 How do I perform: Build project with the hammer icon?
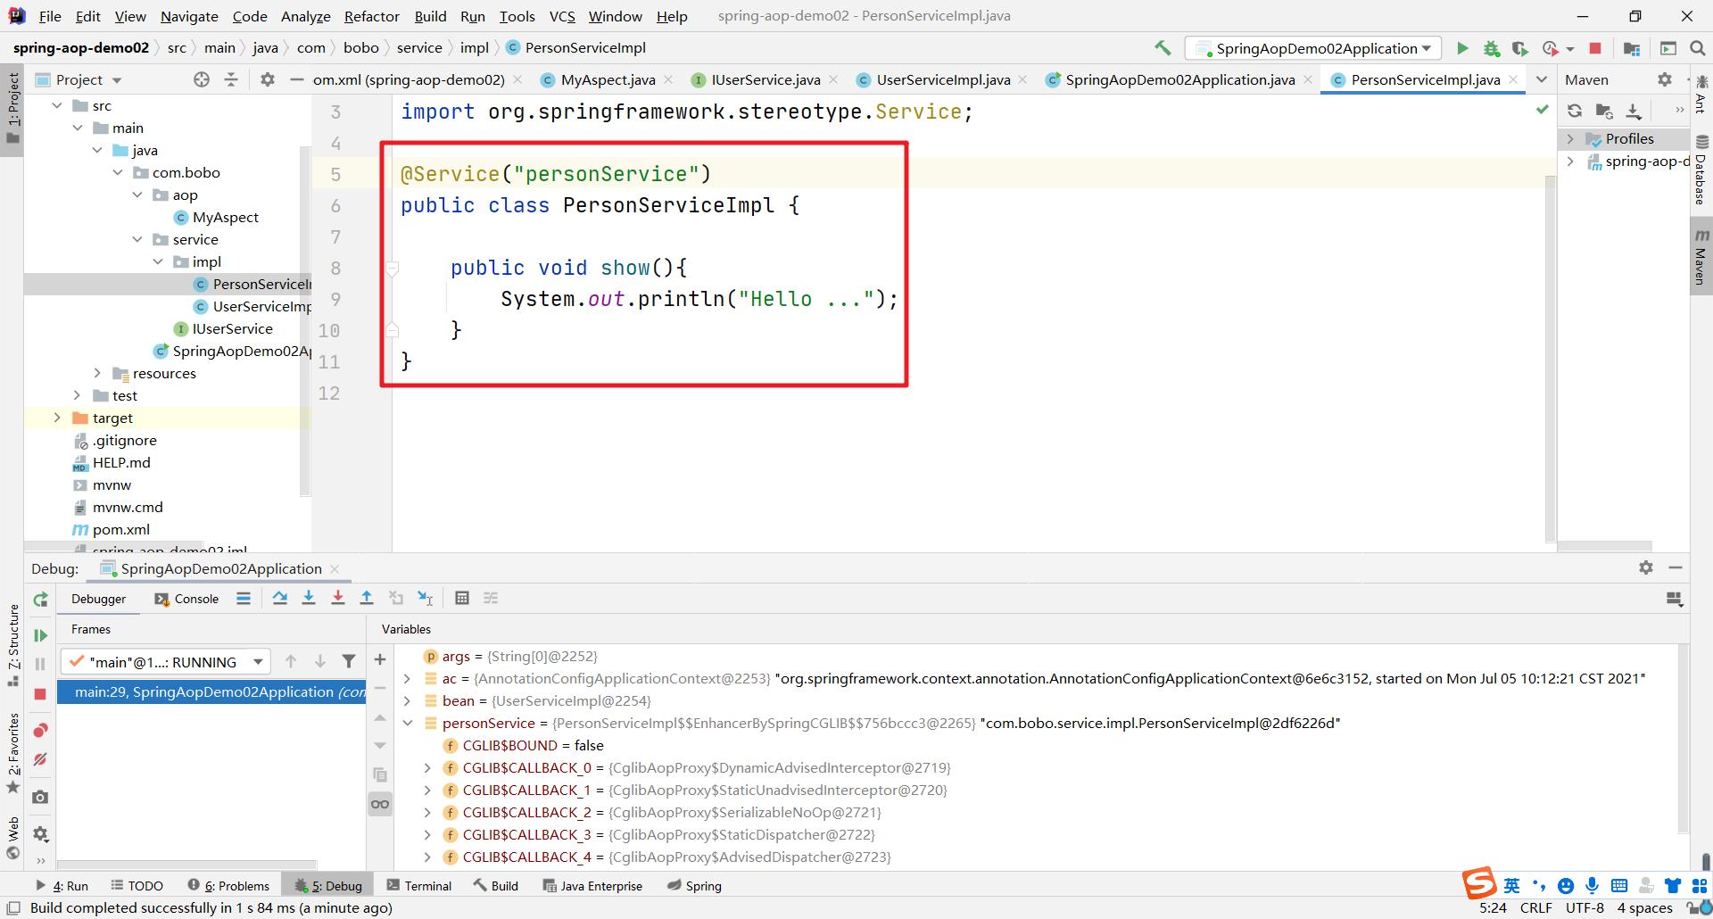pyautogui.click(x=1163, y=48)
